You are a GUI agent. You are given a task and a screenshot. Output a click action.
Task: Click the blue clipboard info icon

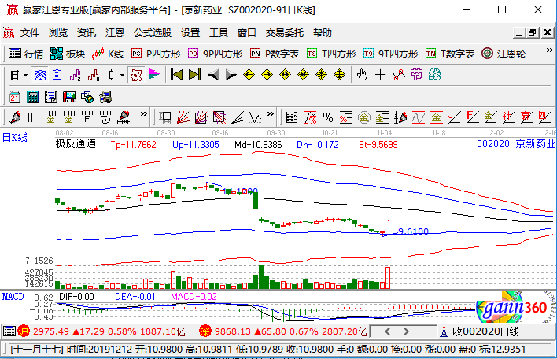[x=57, y=76]
